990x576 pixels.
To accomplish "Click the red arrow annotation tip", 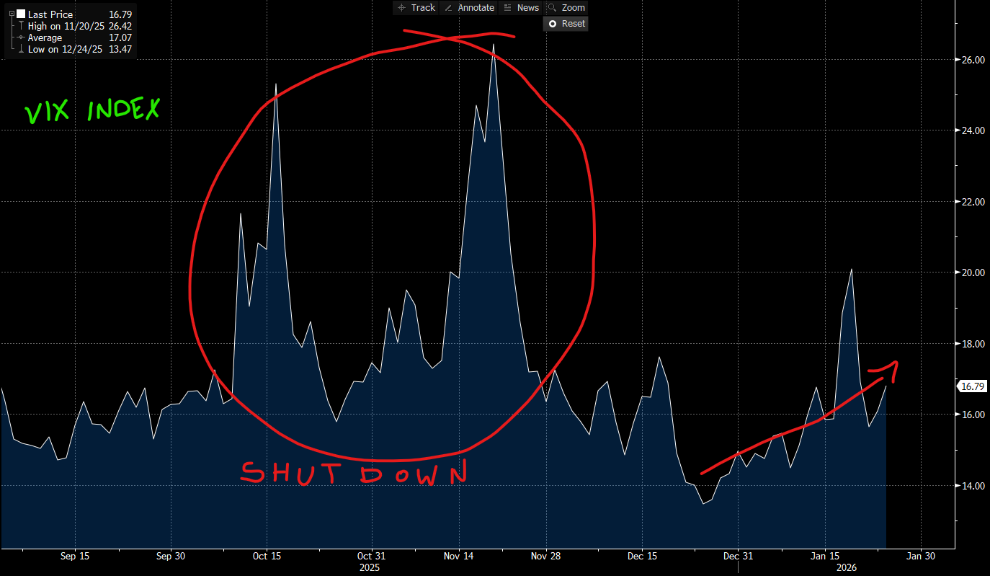I will [896, 363].
